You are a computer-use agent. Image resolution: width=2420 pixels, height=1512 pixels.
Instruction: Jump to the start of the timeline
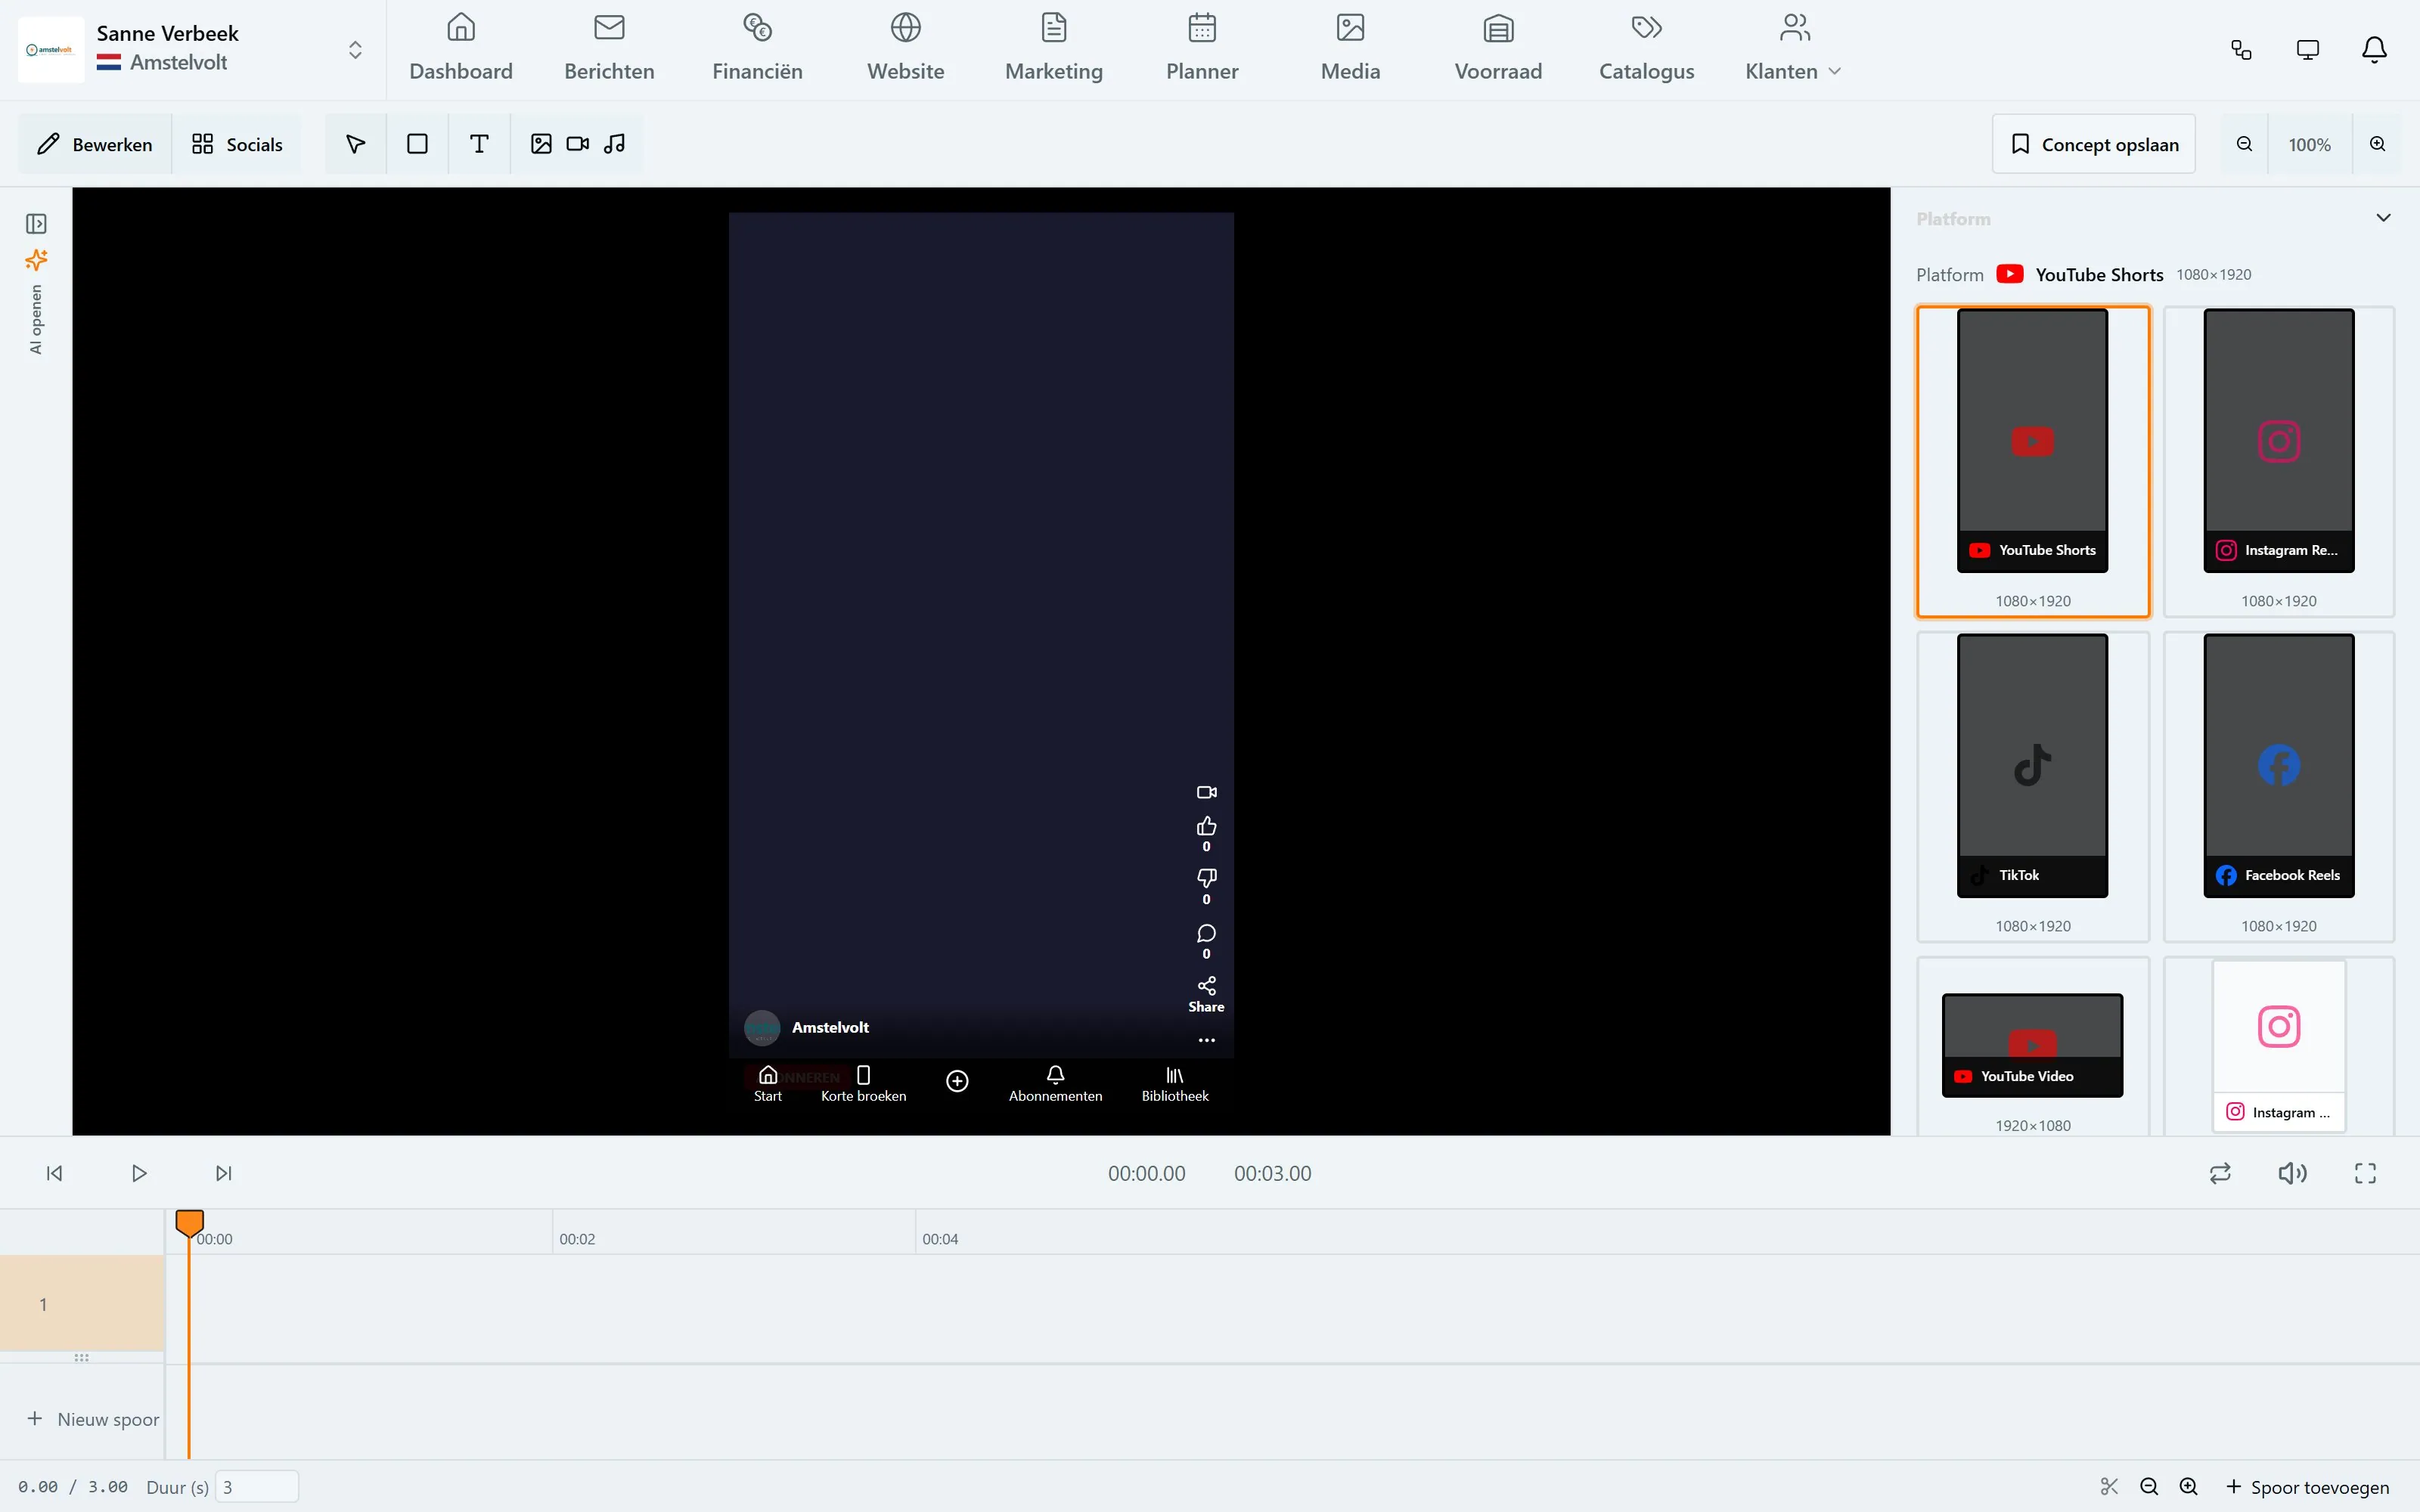pyautogui.click(x=55, y=1173)
